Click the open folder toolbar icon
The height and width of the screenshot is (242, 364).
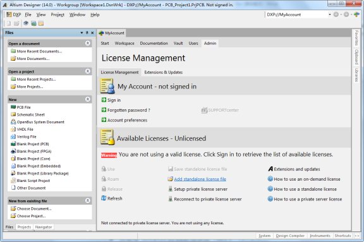click(41, 23)
